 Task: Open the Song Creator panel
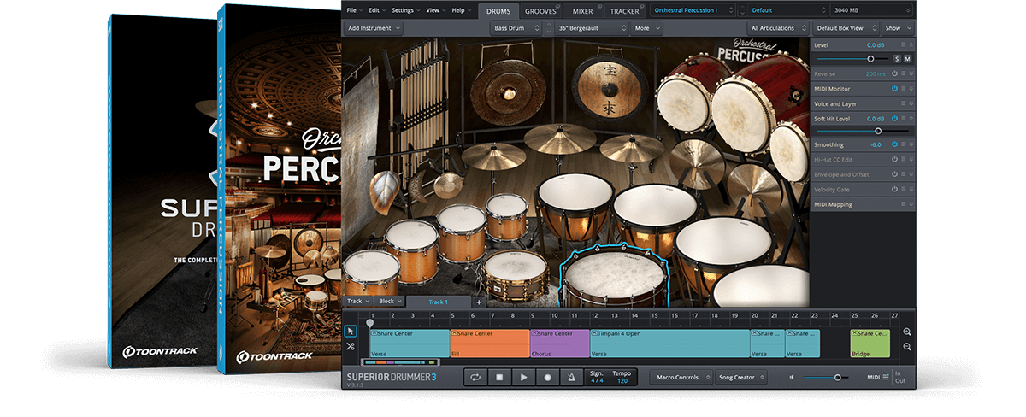click(740, 377)
